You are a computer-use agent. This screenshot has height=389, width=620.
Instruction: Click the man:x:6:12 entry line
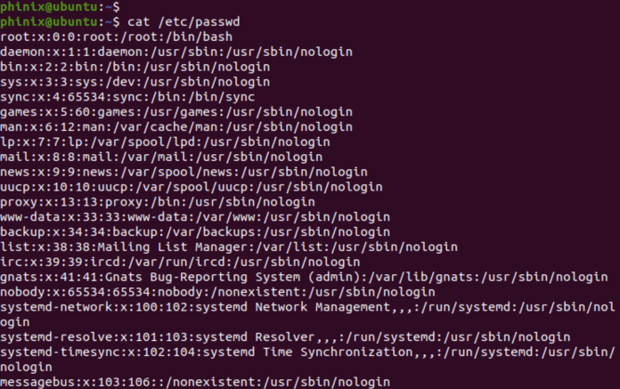coord(176,126)
